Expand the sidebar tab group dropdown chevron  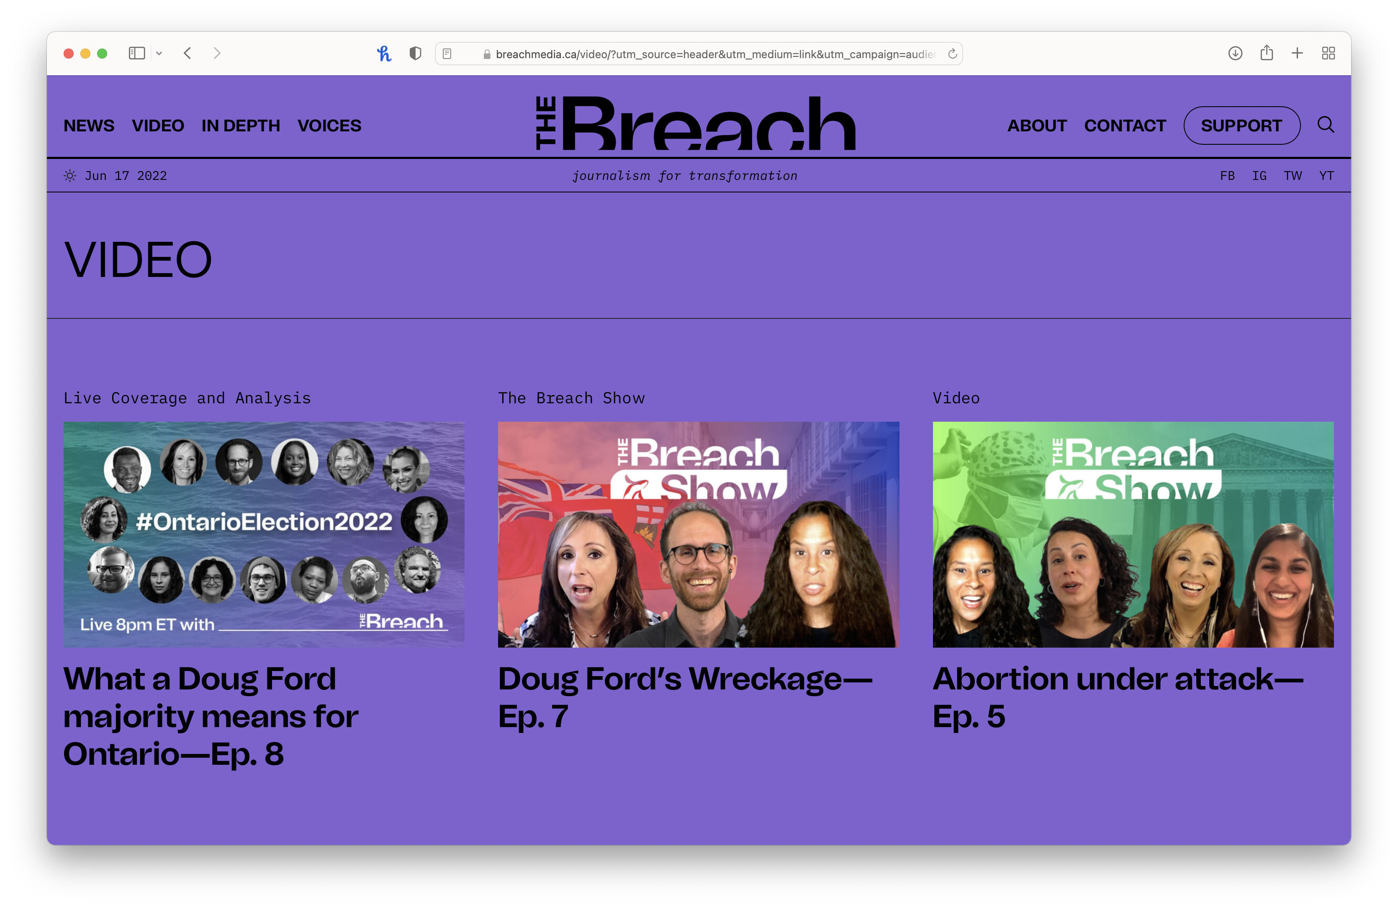click(159, 54)
